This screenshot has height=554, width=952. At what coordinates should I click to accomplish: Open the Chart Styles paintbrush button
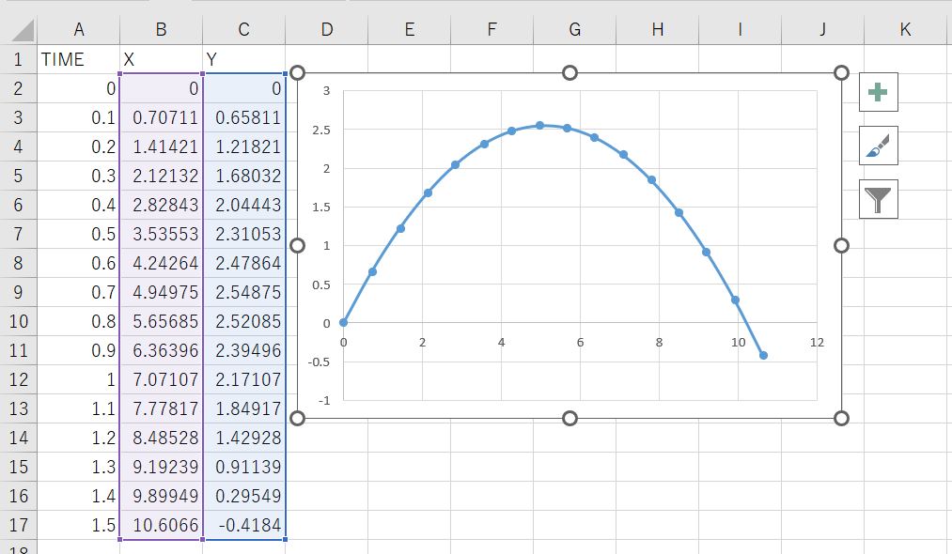[878, 146]
